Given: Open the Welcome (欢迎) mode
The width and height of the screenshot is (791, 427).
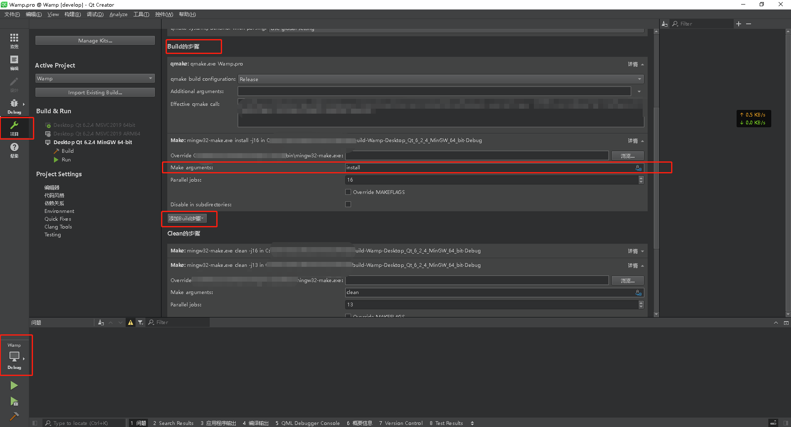Looking at the screenshot, I should (x=14, y=41).
